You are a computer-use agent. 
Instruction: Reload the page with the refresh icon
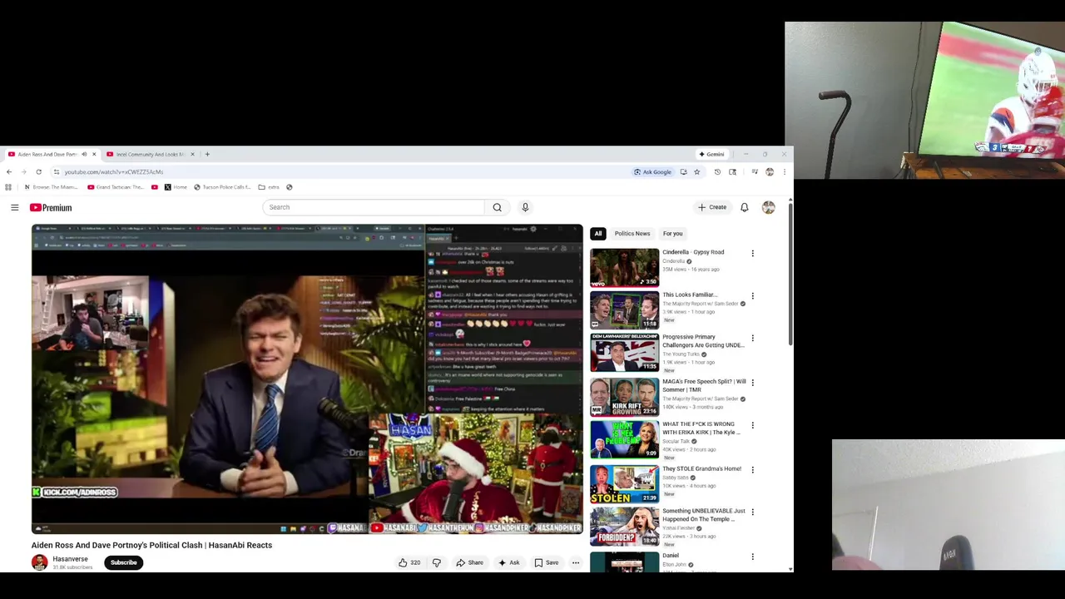(38, 172)
